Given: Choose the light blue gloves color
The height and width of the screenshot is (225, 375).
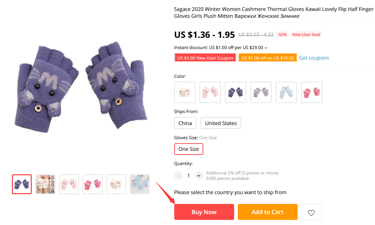Looking at the screenshot, I should tap(286, 92).
